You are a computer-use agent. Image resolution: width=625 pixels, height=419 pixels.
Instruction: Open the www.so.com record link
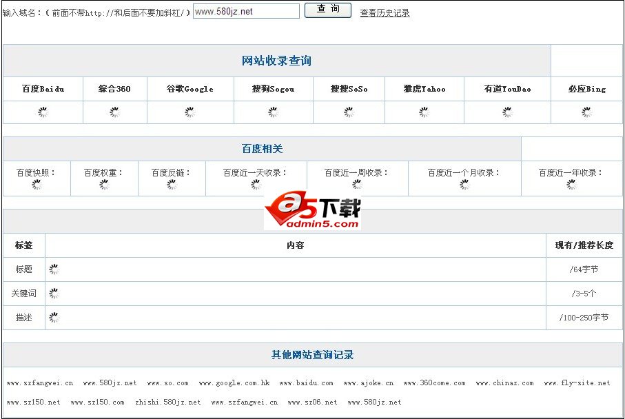[x=167, y=383]
